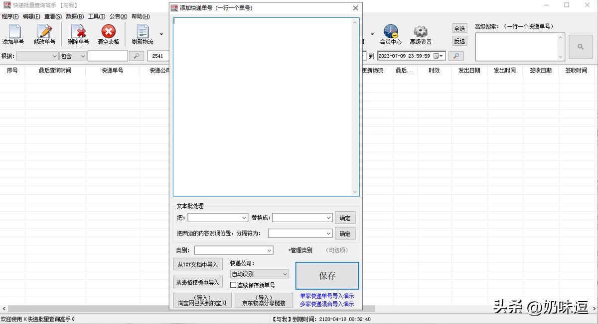Open the 会员中心 clock icon
The width and height of the screenshot is (598, 324).
pyautogui.click(x=391, y=31)
